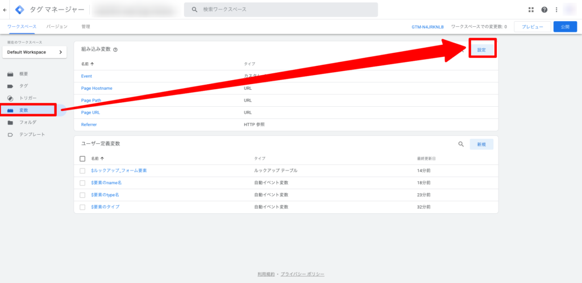
Task: Check the box for $要素のタイプ
Action: click(82, 207)
